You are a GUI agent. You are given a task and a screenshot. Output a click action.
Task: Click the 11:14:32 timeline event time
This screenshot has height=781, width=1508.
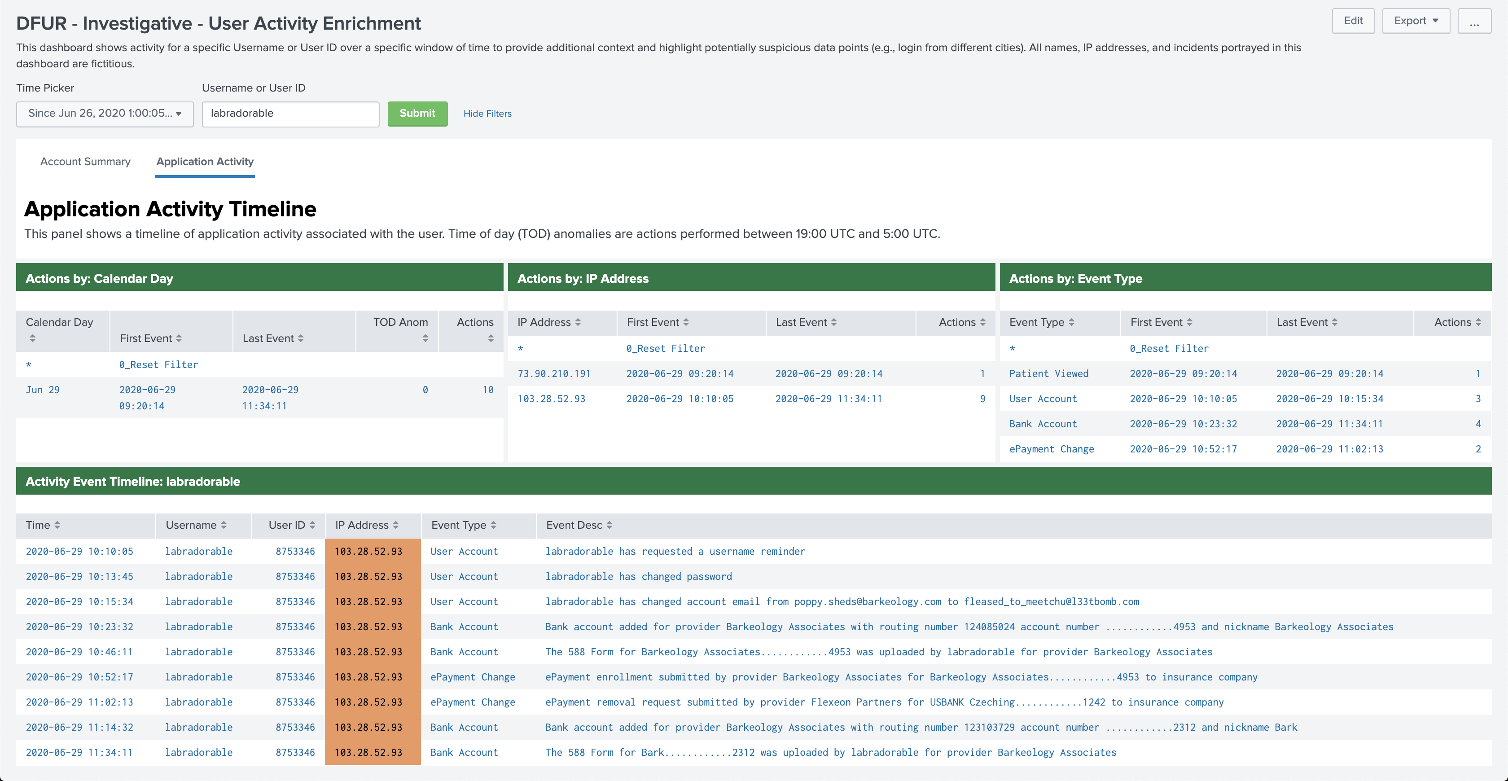pos(79,728)
